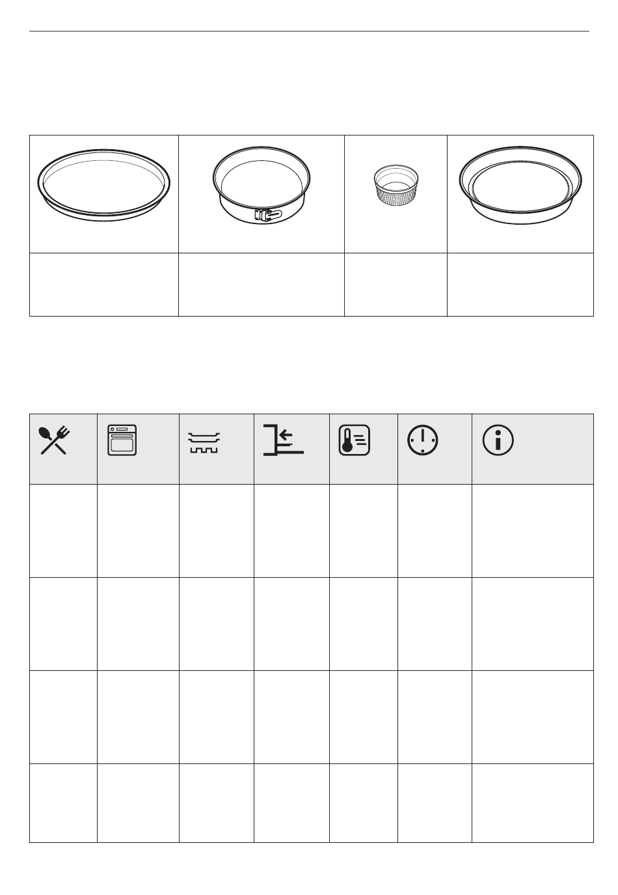Click second row cell under thermometer icon

tap(364, 624)
